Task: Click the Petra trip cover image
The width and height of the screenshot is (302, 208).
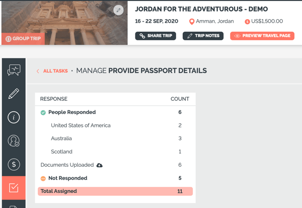Action: [x=64, y=23]
